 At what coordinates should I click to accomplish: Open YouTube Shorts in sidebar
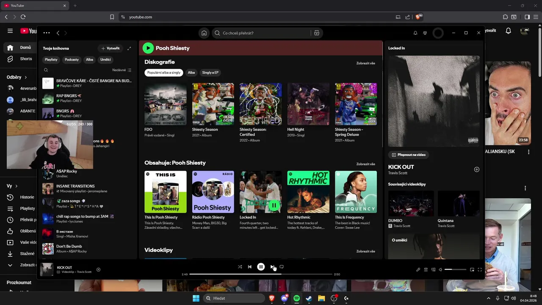[x=20, y=59]
